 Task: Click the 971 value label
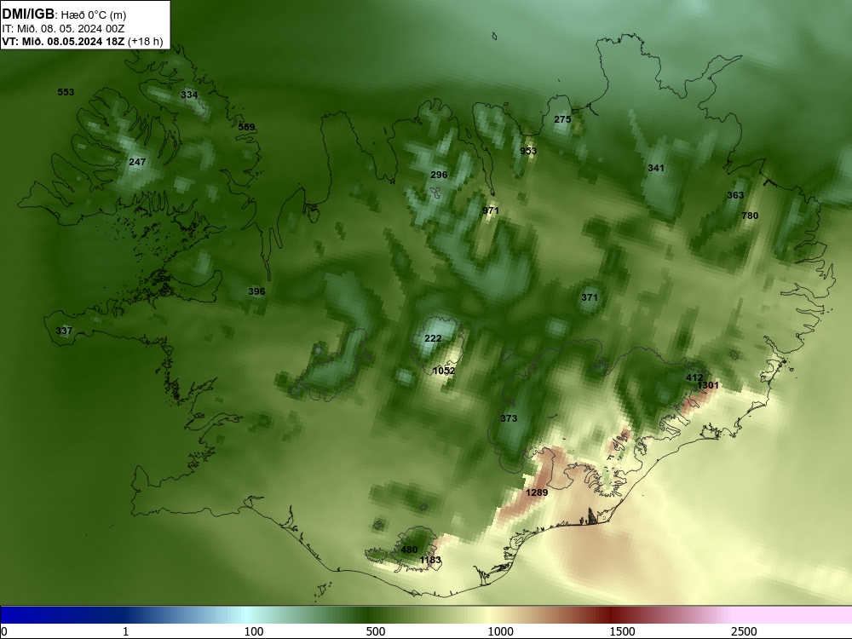(x=490, y=210)
